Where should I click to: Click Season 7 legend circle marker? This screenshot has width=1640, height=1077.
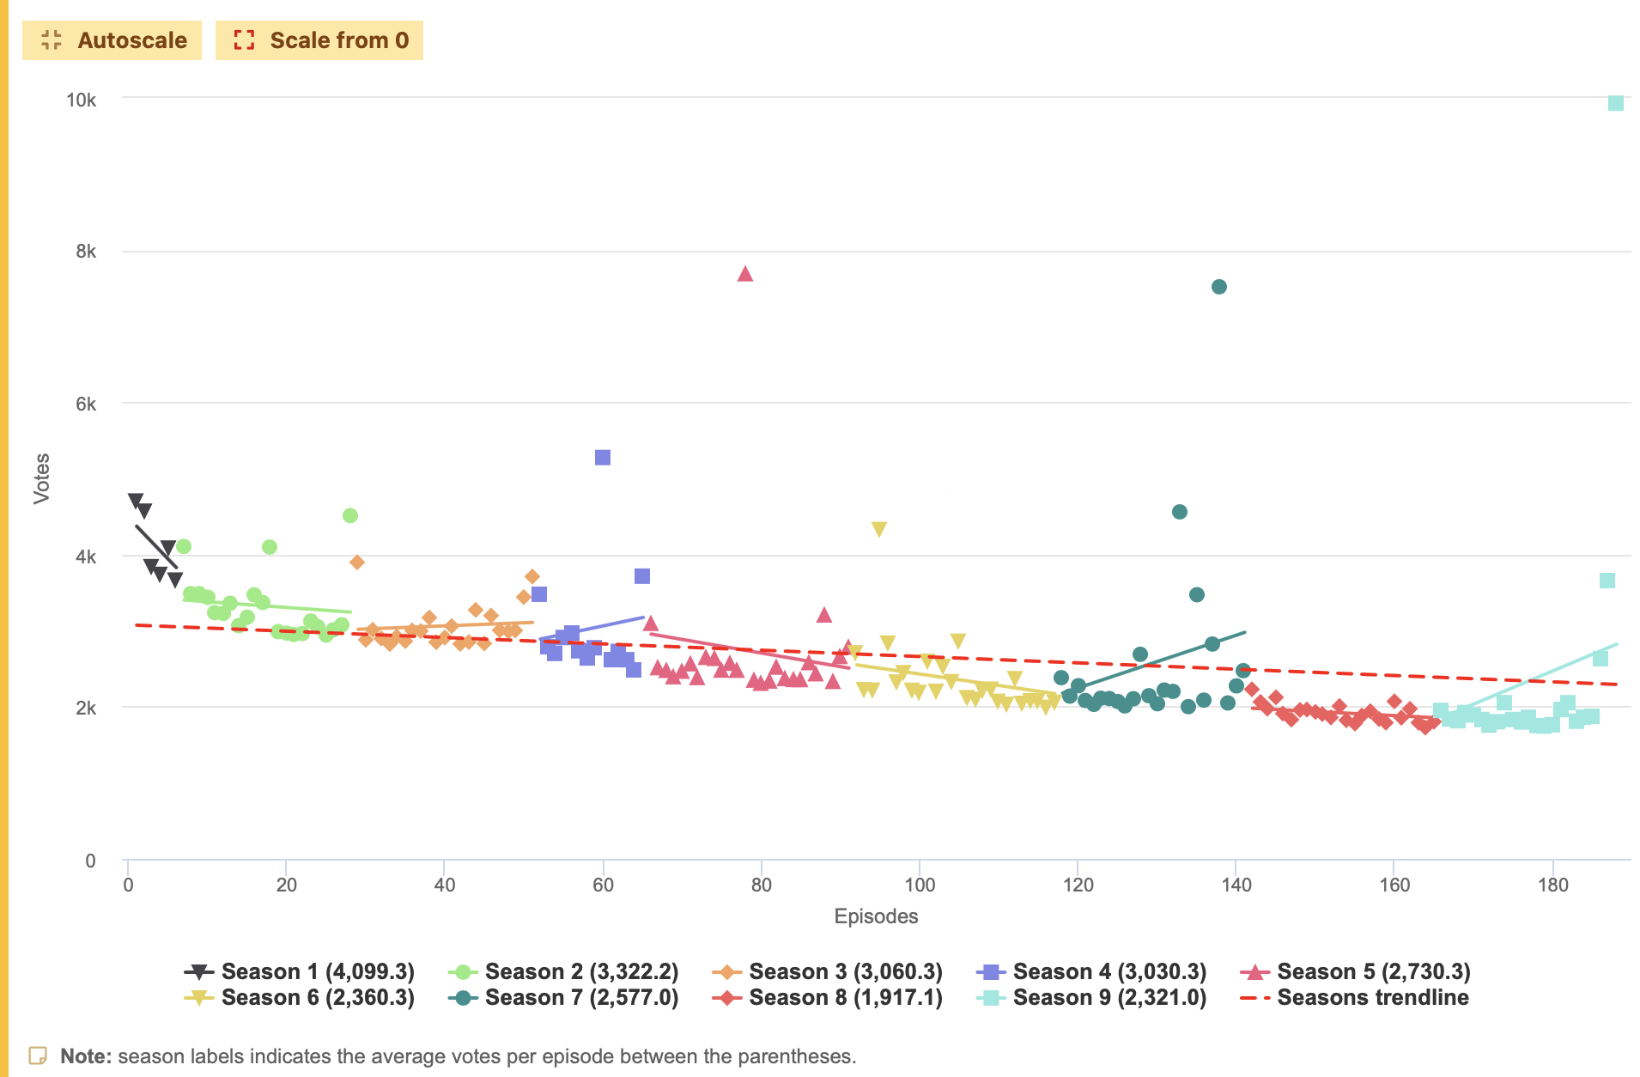pos(464,997)
